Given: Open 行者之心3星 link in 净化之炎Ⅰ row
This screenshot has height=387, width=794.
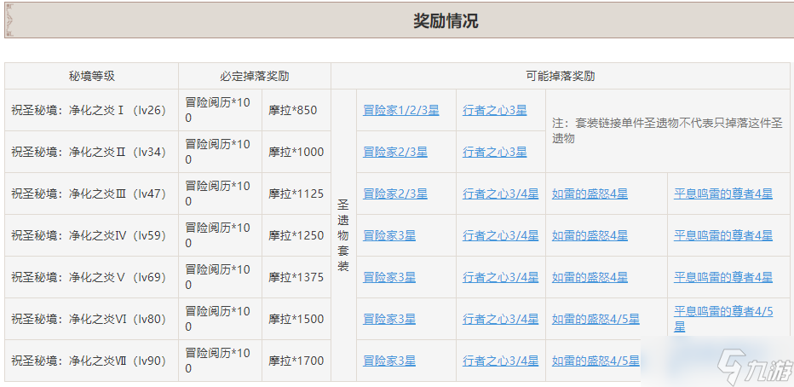Looking at the screenshot, I should [495, 110].
